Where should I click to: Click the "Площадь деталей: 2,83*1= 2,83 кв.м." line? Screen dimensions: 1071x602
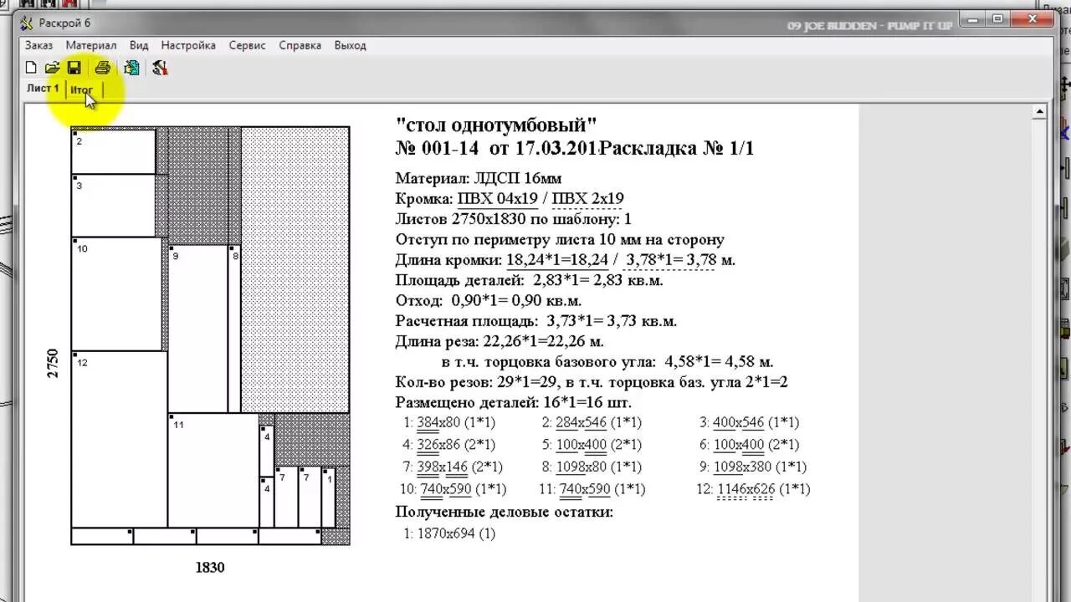530,280
